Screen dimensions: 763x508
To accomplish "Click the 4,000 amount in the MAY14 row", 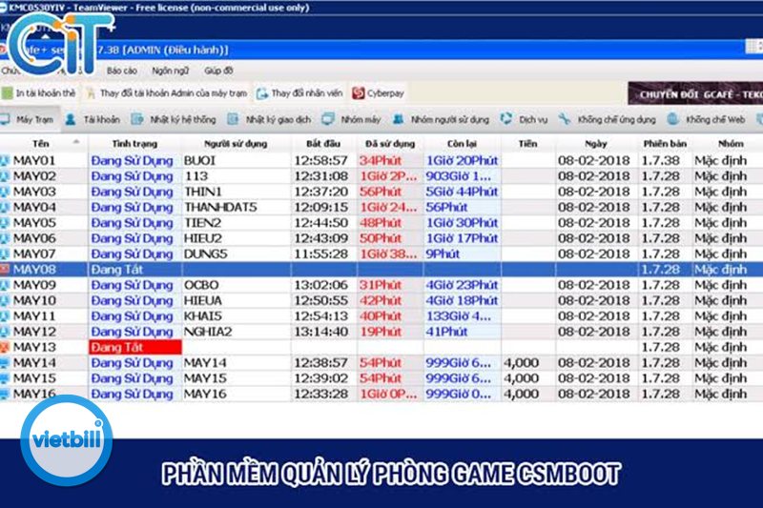I will click(521, 362).
